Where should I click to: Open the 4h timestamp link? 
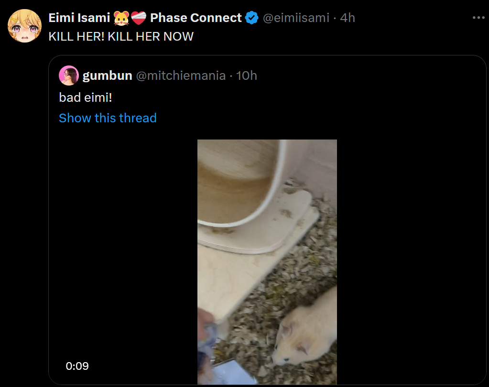(x=348, y=18)
